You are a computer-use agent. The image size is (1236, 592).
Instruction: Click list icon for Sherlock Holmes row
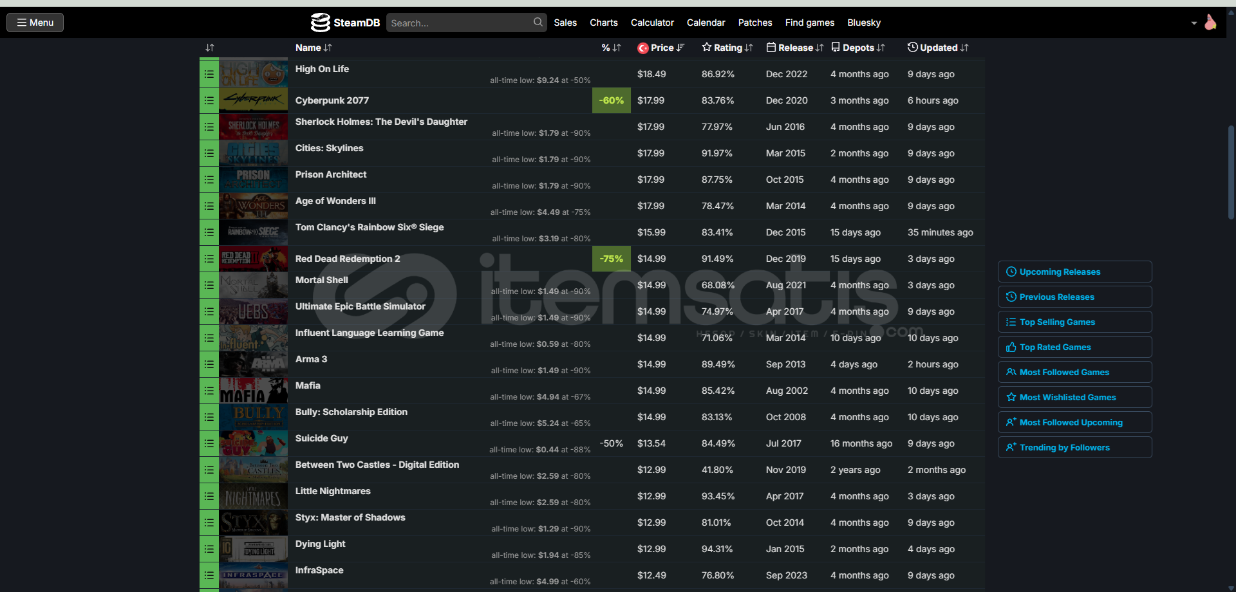click(x=209, y=127)
